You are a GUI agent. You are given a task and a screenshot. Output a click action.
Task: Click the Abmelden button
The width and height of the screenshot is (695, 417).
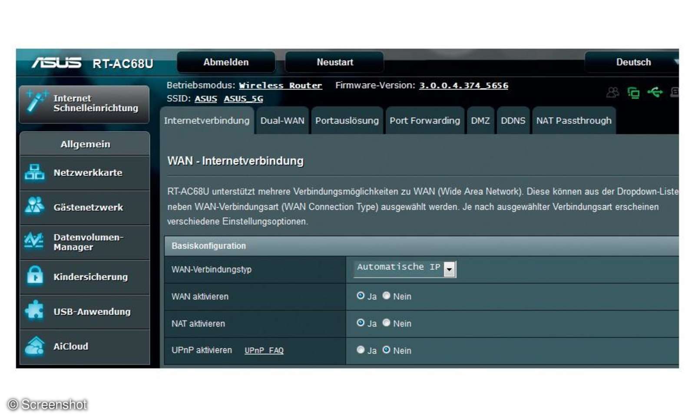click(x=226, y=62)
